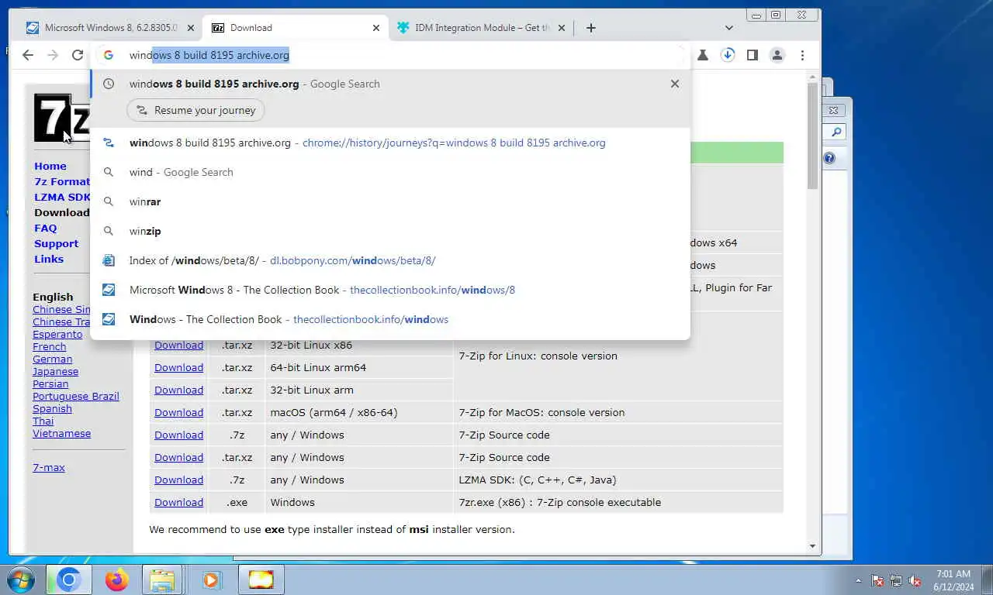The width and height of the screenshot is (993, 595).
Task: Close the Download tab
Action: tap(376, 28)
